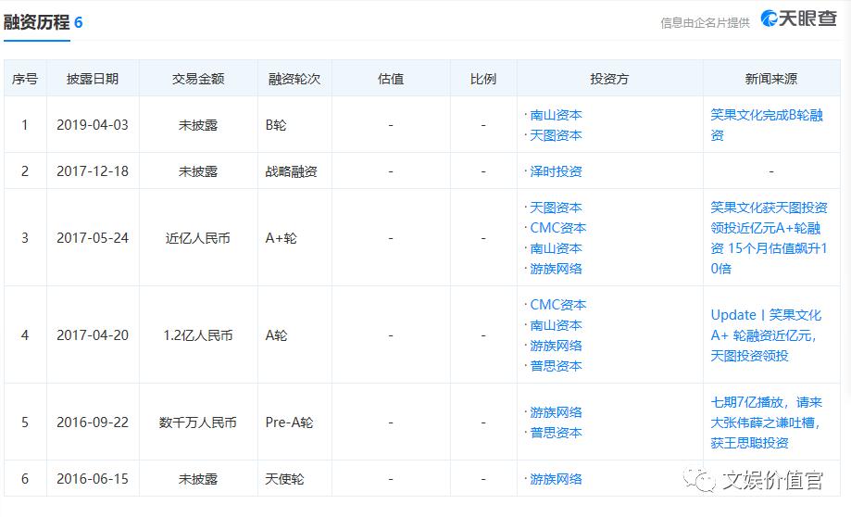The image size is (851, 517).
Task: Open 普思资本 investor in A轮 row
Action: (556, 366)
